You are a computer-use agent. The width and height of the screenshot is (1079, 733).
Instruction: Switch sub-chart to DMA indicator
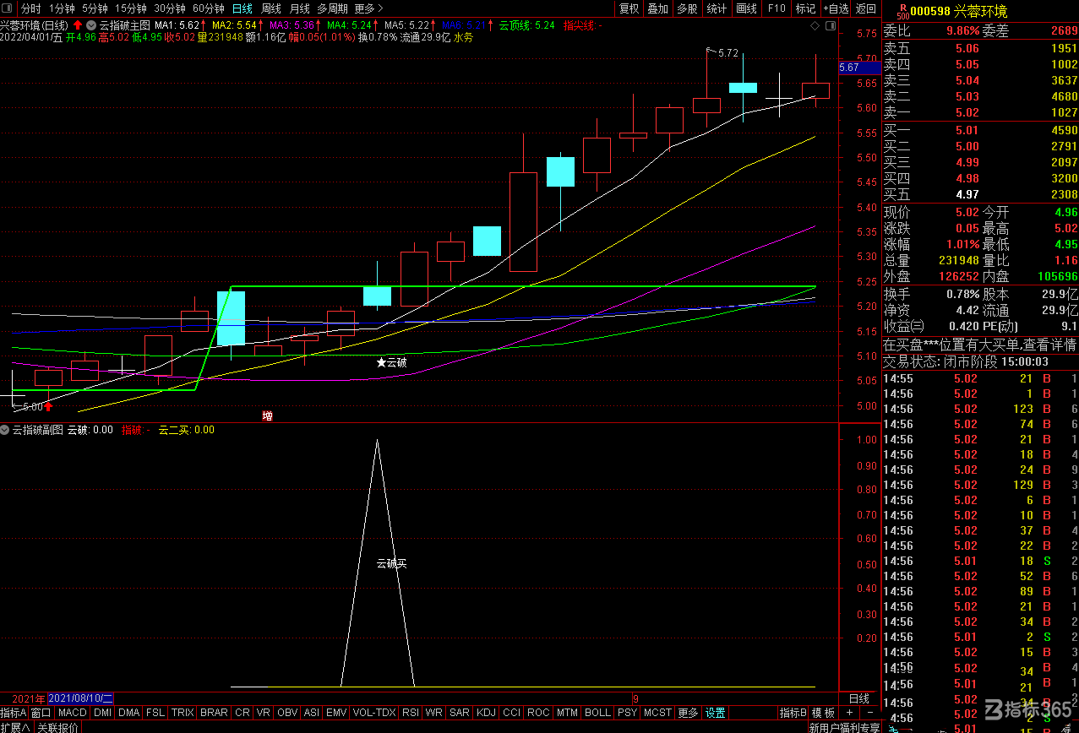pos(129,713)
